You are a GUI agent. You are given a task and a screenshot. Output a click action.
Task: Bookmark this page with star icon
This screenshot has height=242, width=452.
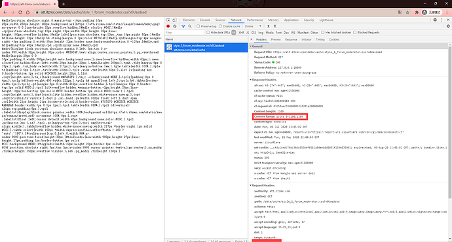(407, 12)
